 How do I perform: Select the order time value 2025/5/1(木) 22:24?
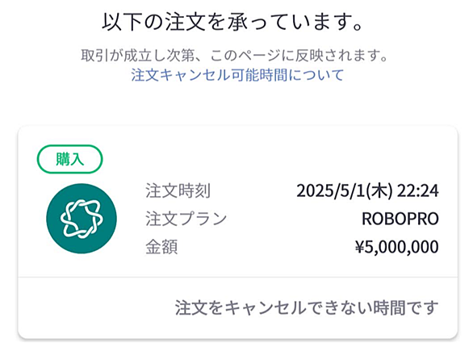pos(367,190)
